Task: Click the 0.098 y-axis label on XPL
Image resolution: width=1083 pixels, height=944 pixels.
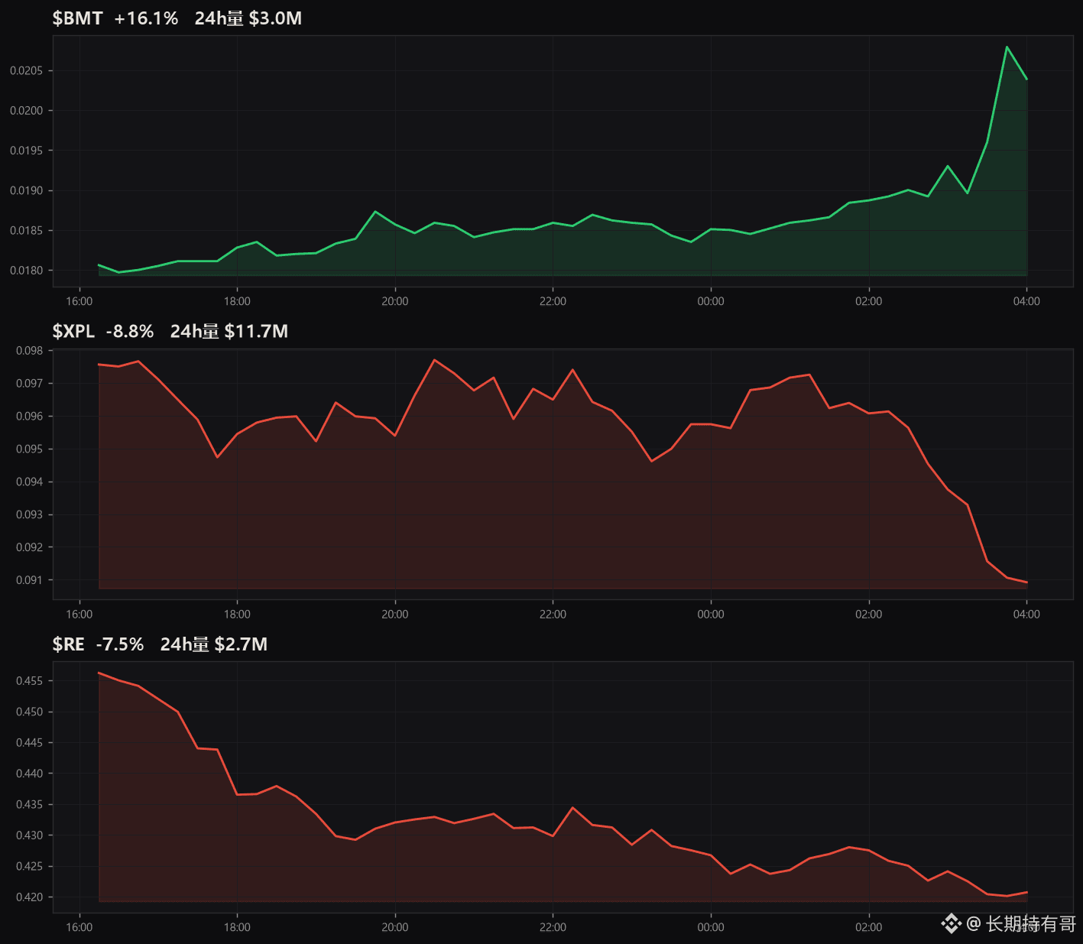Action: coord(30,351)
